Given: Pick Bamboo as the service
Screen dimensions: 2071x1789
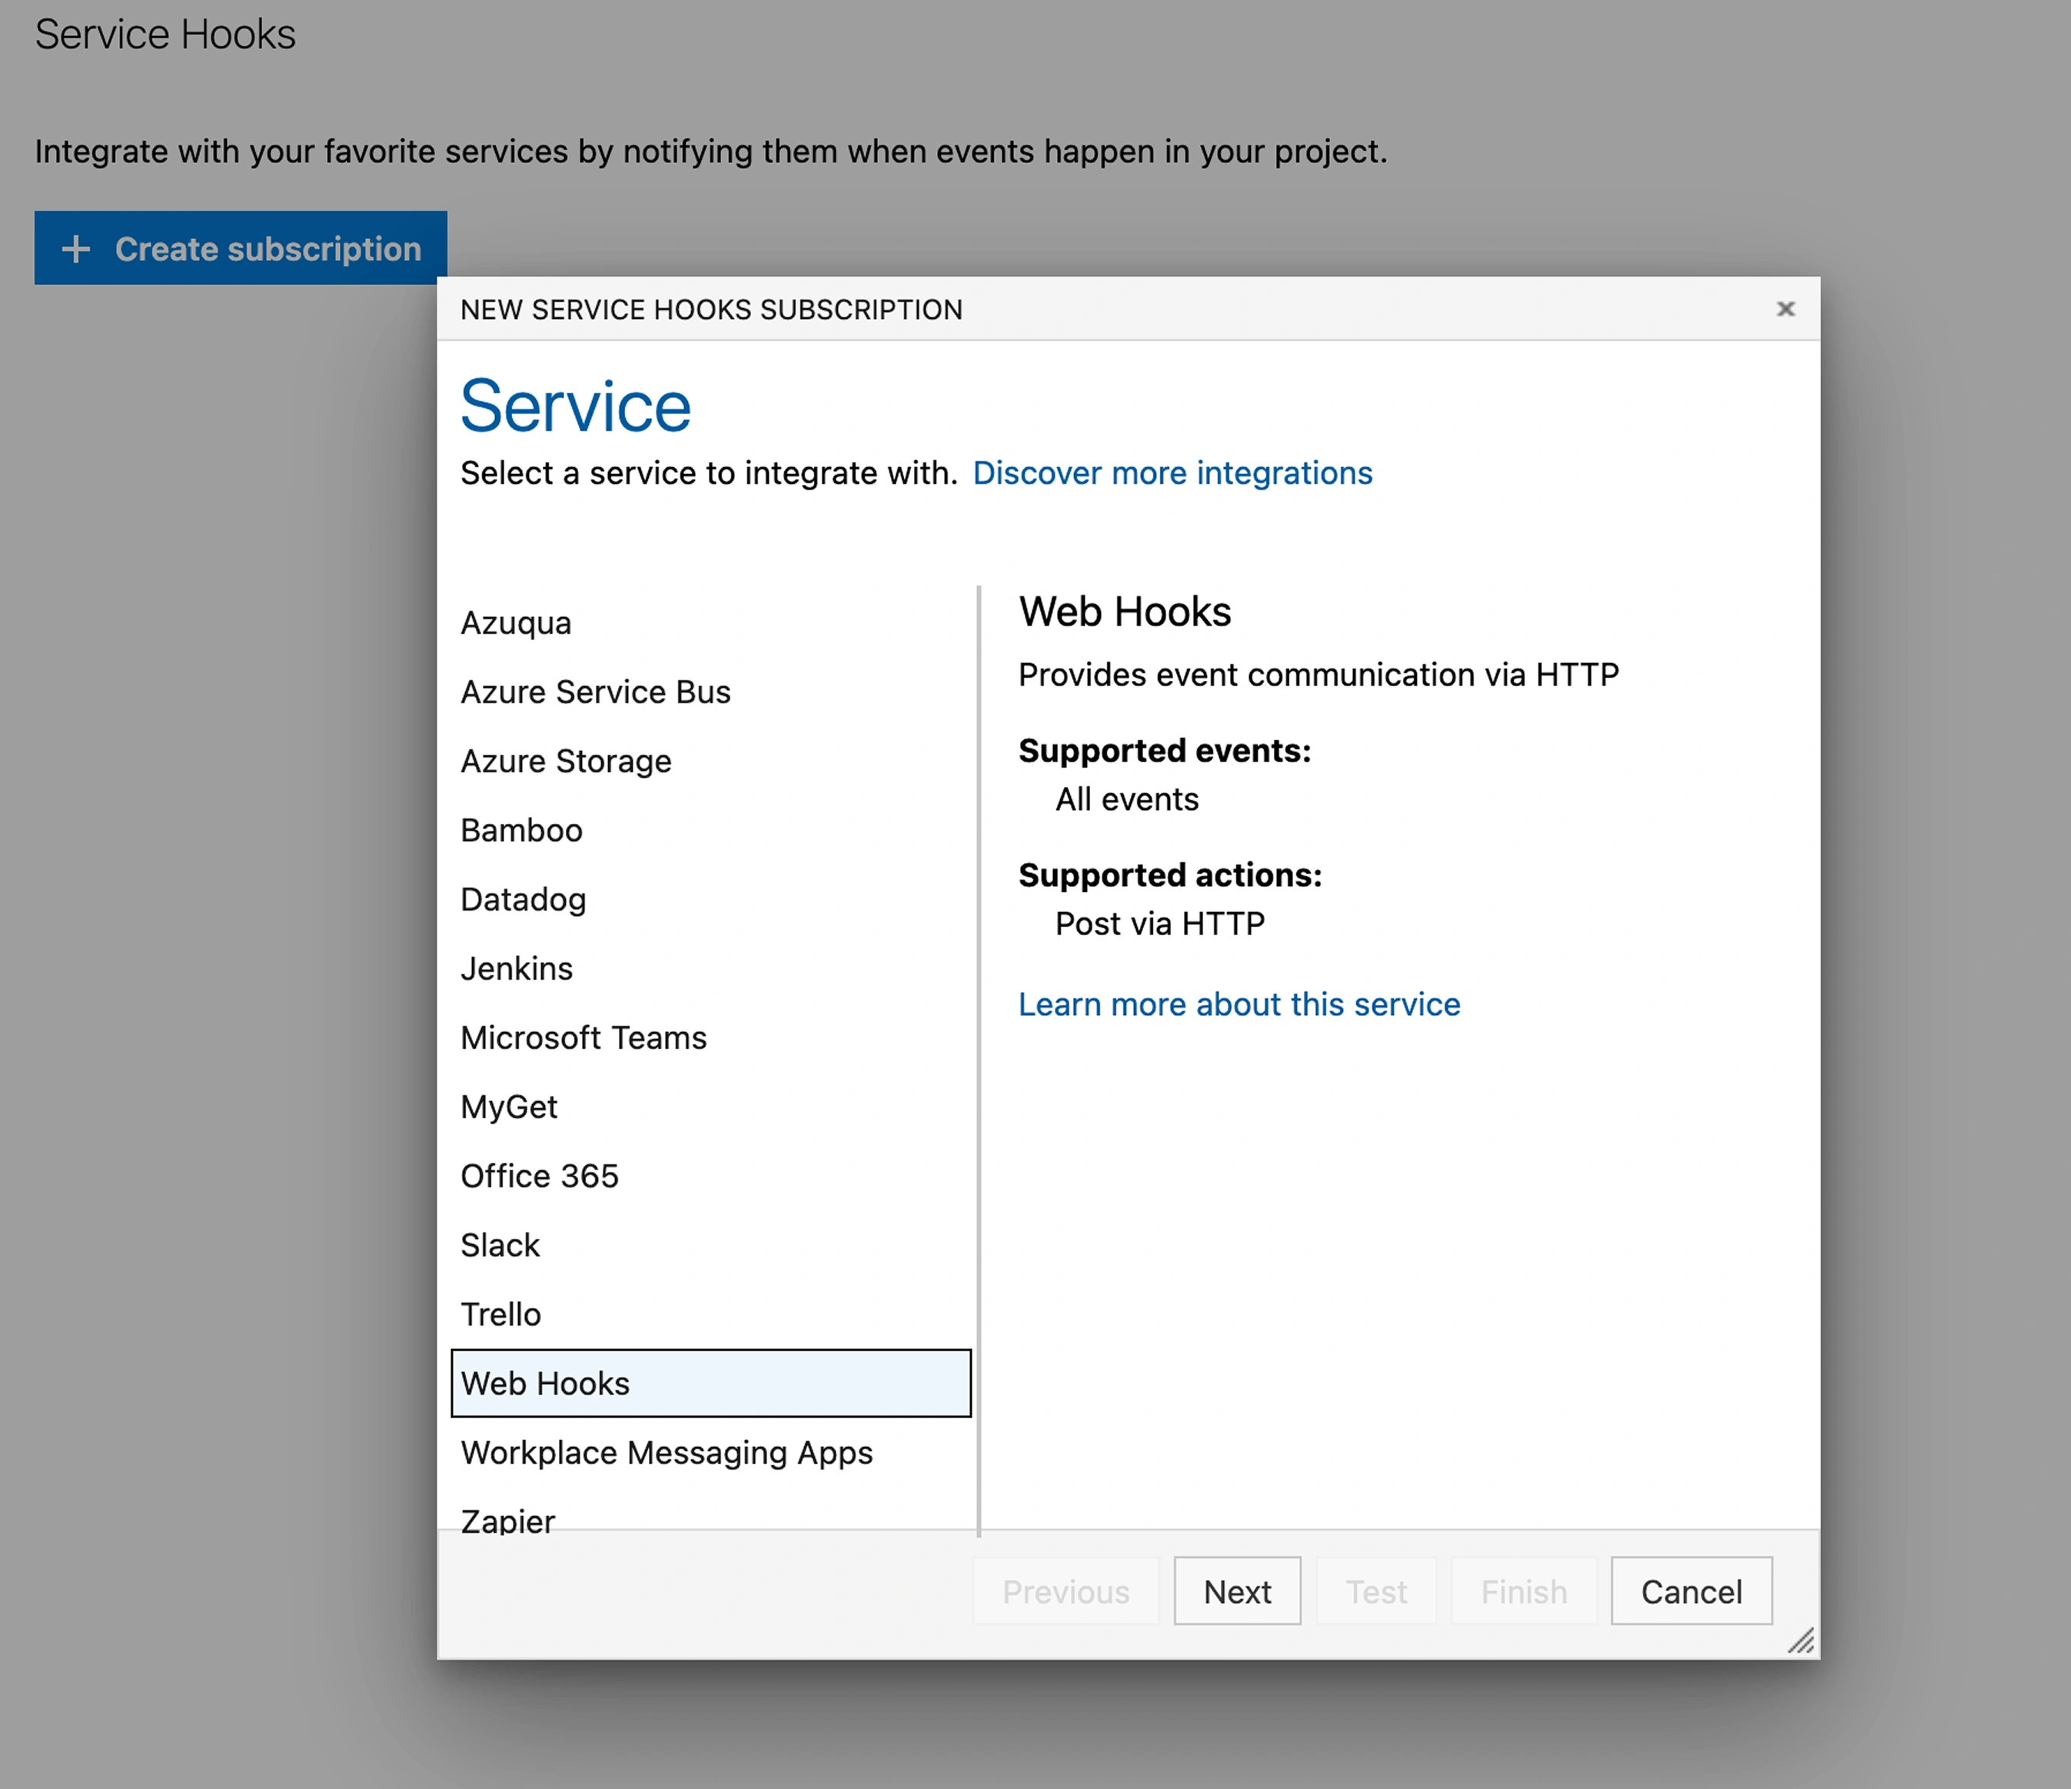Looking at the screenshot, I should pyautogui.click(x=520, y=830).
